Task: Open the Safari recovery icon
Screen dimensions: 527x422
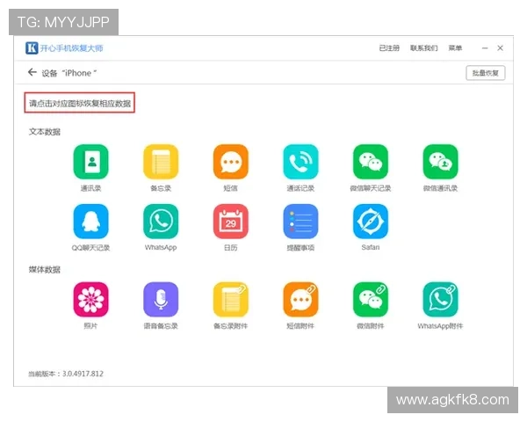Action: 371,221
